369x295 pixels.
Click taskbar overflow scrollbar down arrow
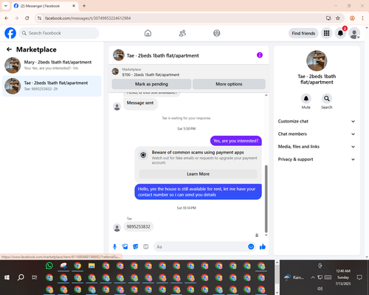277,292
